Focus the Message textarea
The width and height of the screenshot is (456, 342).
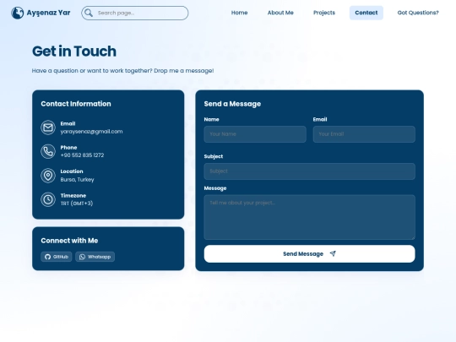(309, 217)
